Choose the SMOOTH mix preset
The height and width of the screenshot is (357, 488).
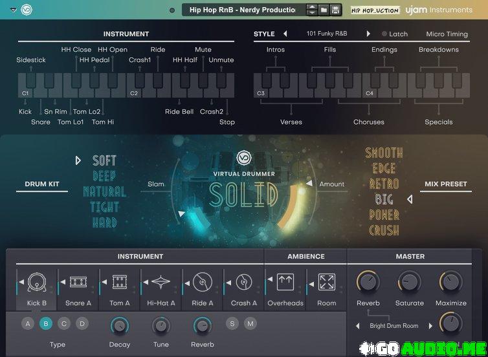pos(384,153)
